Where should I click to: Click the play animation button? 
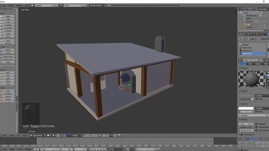(99, 149)
